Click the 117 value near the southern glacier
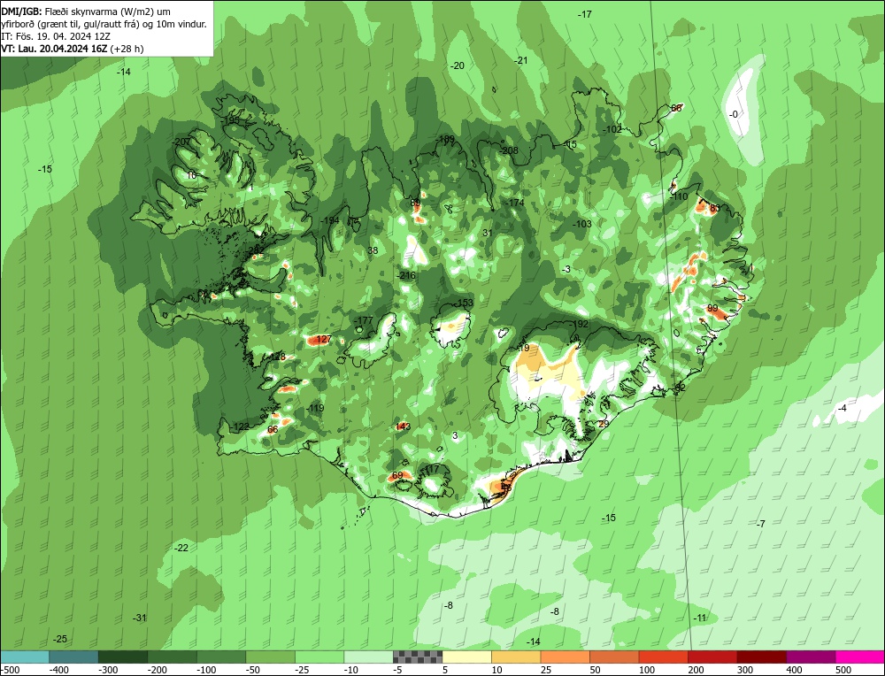 (432, 470)
